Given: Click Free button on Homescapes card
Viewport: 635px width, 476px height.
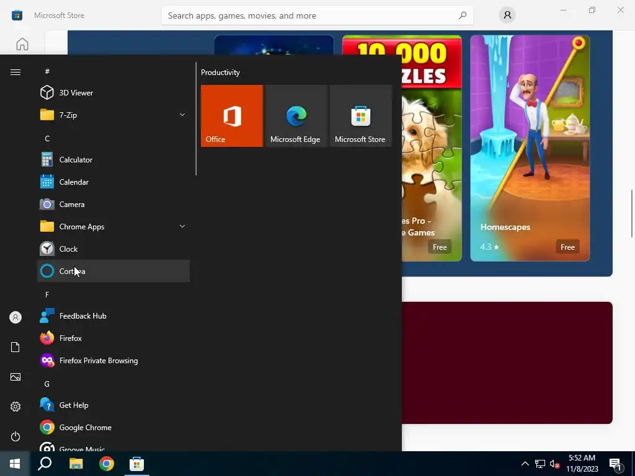Looking at the screenshot, I should click(x=567, y=247).
